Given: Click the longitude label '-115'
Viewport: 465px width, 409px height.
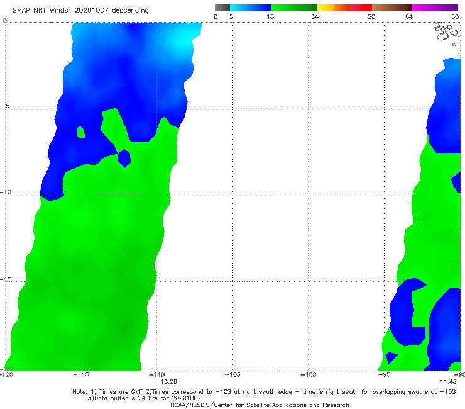Looking at the screenshot, I should pyautogui.click(x=81, y=374).
